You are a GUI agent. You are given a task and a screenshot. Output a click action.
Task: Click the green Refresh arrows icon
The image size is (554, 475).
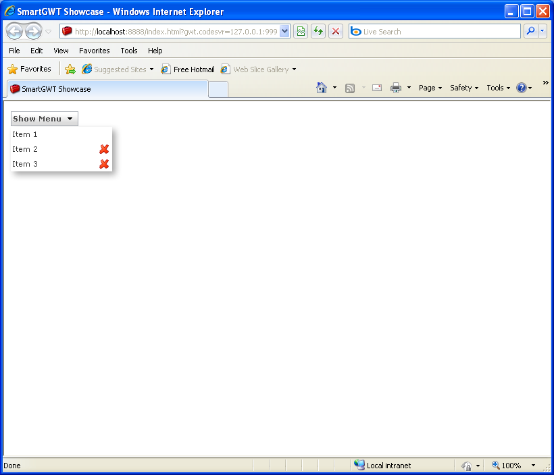318,32
